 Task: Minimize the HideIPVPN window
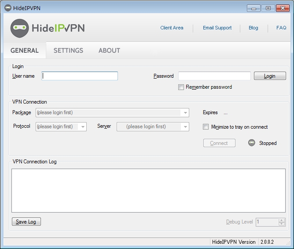coord(254,8)
